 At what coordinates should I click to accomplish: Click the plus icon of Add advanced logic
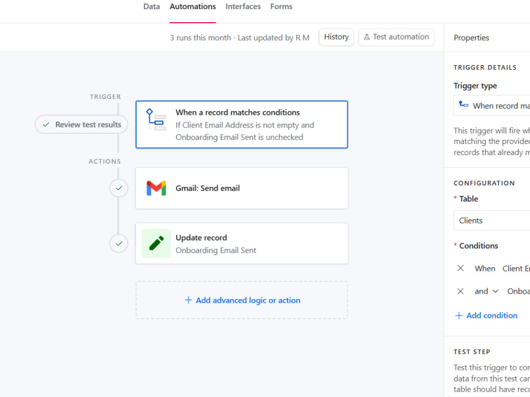(x=188, y=300)
